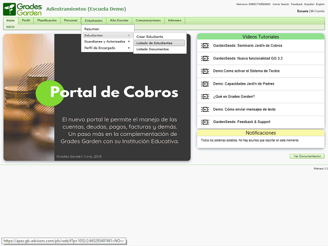Switch to the Planificación tab
This screenshot has height=246, width=328.
pos(47,20)
